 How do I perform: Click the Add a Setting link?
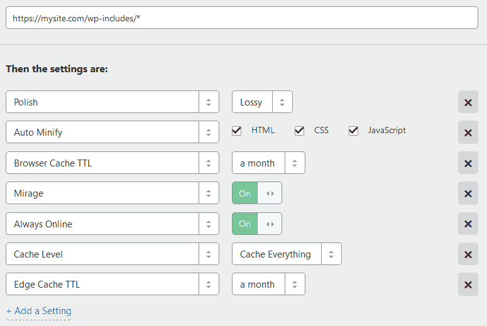tap(39, 311)
